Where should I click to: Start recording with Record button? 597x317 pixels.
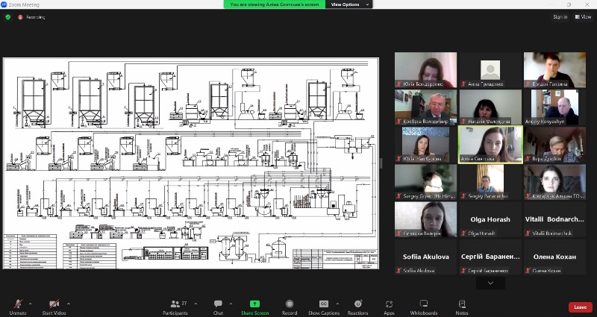290,307
